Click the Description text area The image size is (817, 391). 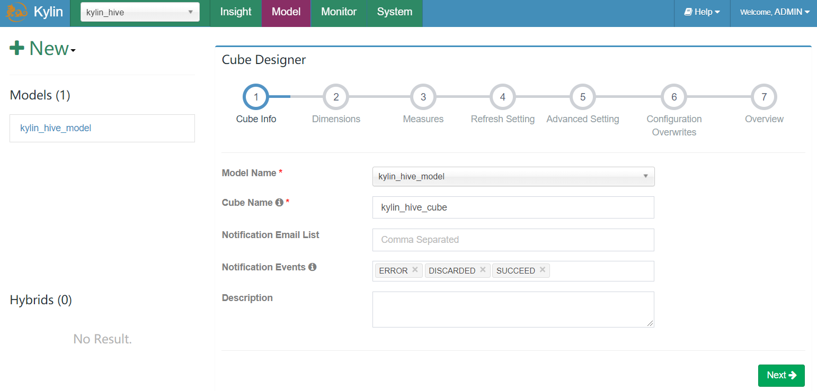(x=513, y=310)
